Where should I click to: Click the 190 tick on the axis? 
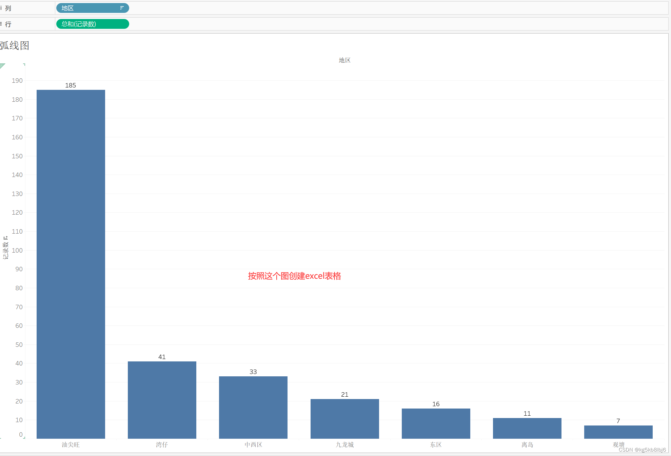click(17, 80)
